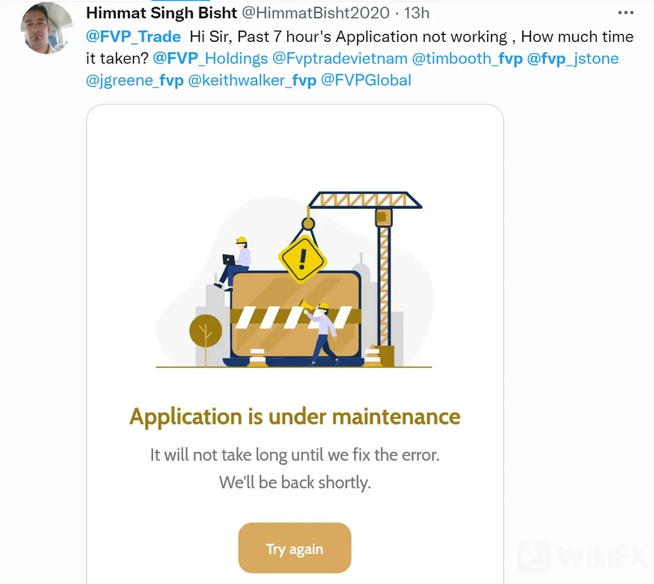
Task: Open the @FVPGlobal mention
Action: coord(366,81)
